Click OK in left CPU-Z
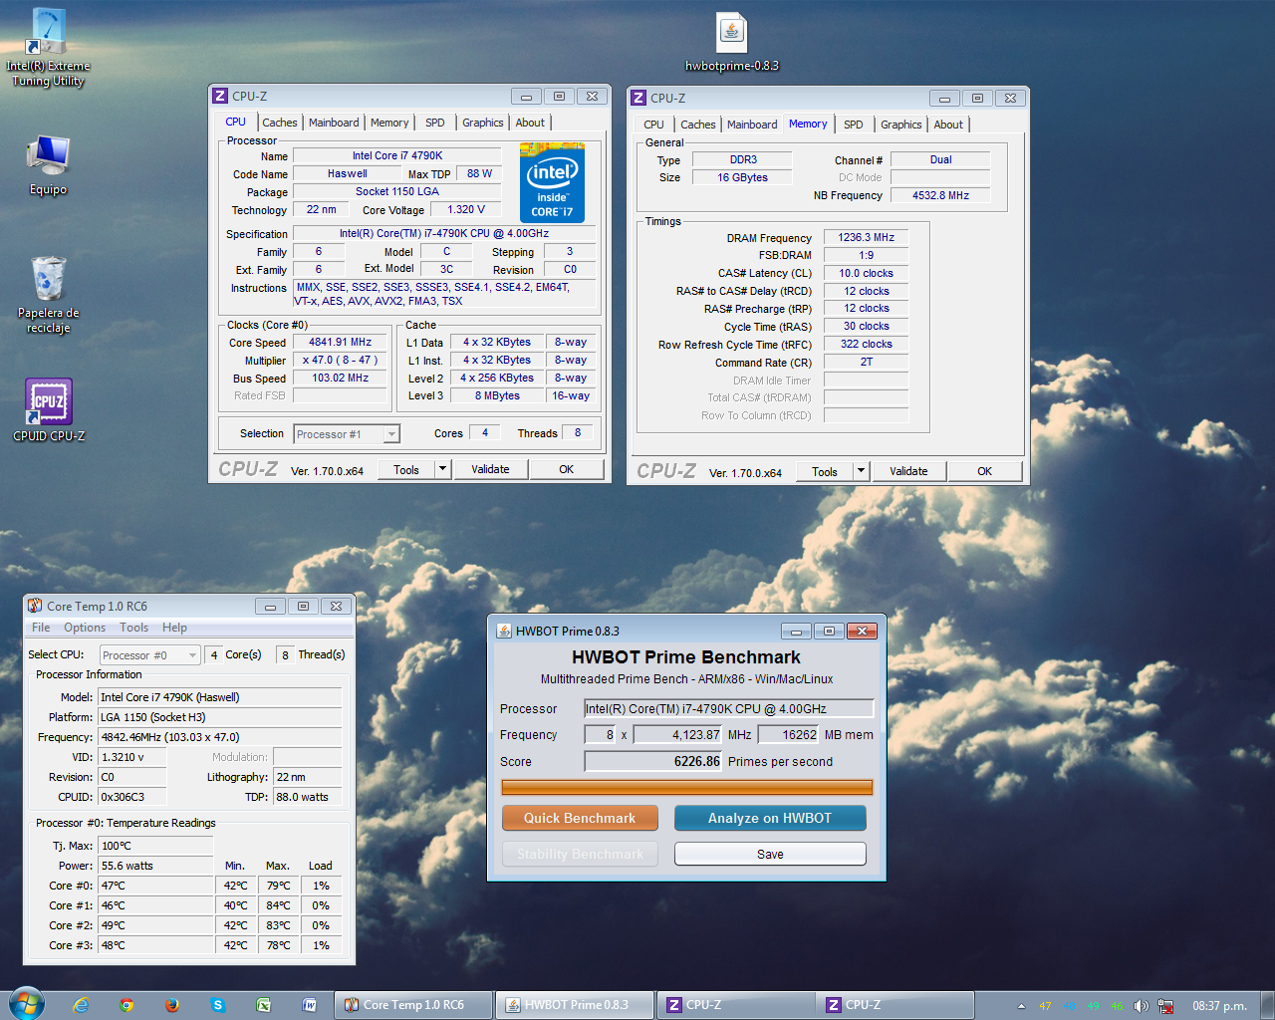The height and width of the screenshot is (1020, 1275). tap(567, 469)
